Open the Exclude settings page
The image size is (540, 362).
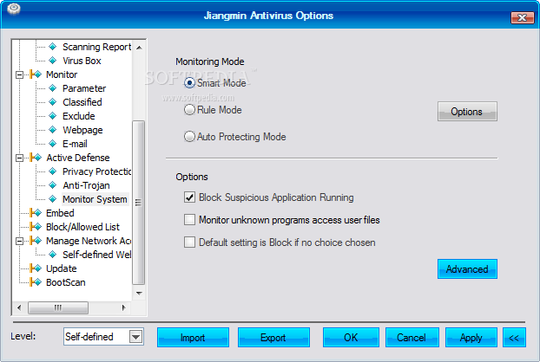(78, 116)
